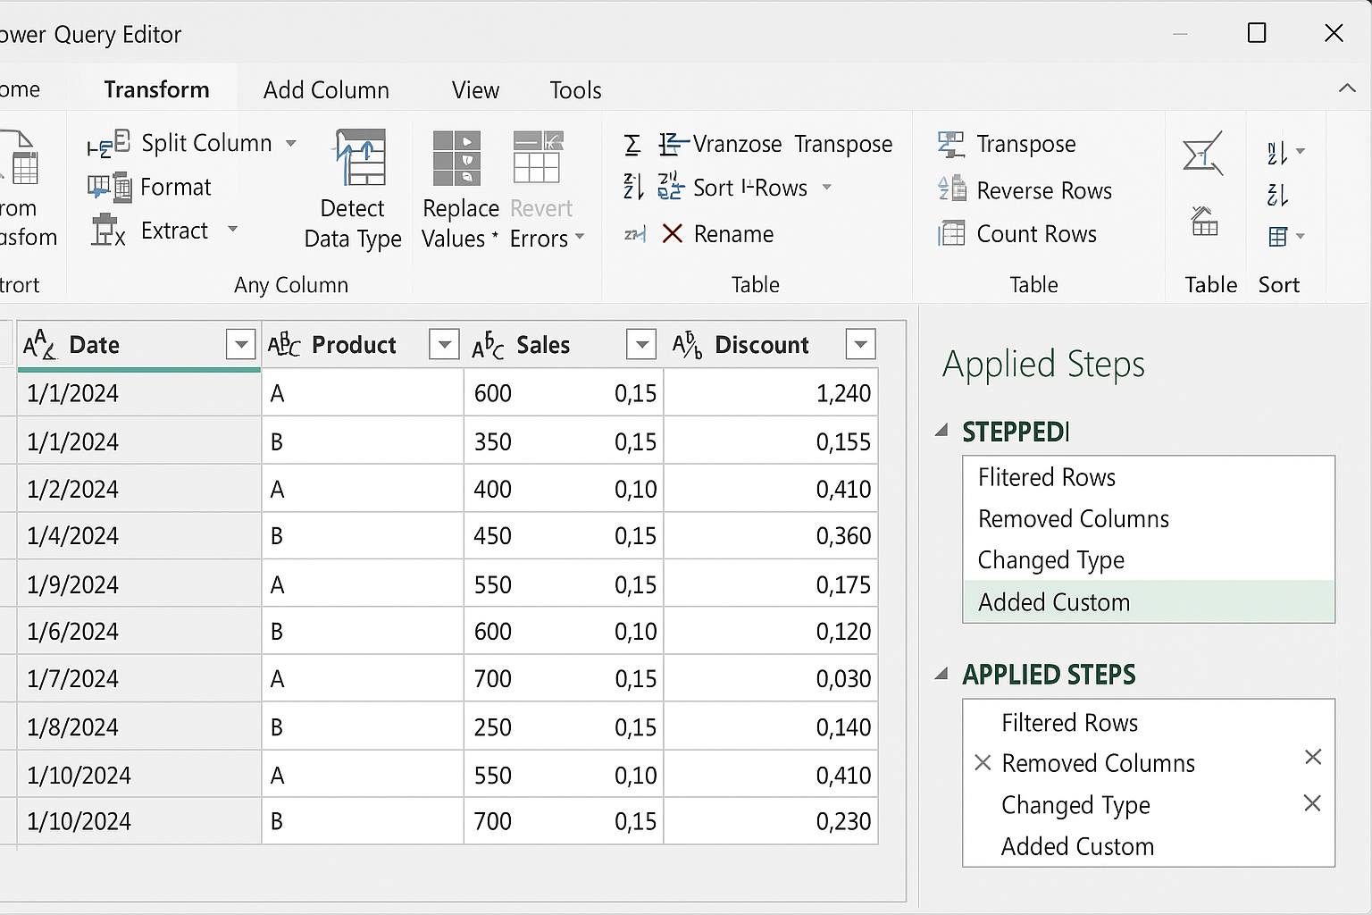Click the sort ascending icon in Sort group
1372x915 pixels.
coord(1277,153)
